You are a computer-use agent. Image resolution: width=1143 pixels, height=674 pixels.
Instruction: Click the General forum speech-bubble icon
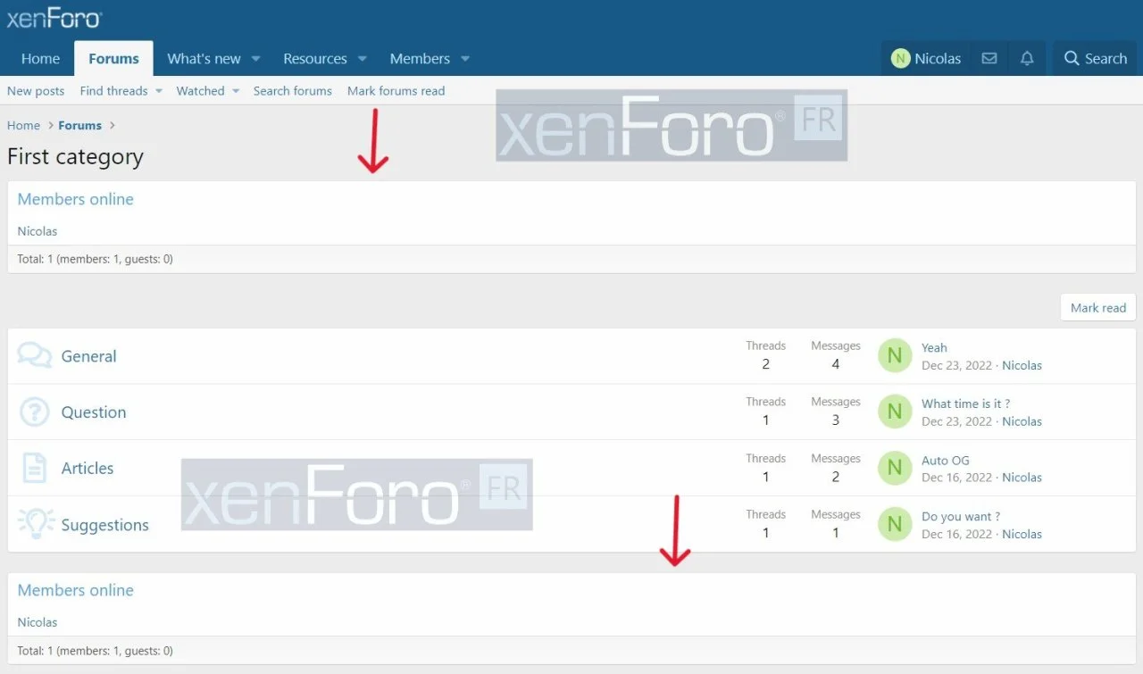[34, 356]
